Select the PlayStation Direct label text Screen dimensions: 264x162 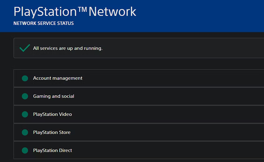coord(52,150)
